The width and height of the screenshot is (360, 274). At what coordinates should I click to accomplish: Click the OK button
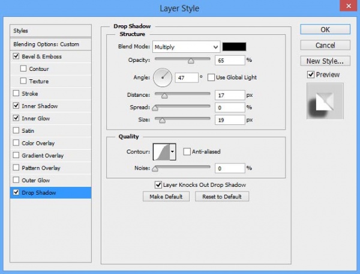coord(325,29)
